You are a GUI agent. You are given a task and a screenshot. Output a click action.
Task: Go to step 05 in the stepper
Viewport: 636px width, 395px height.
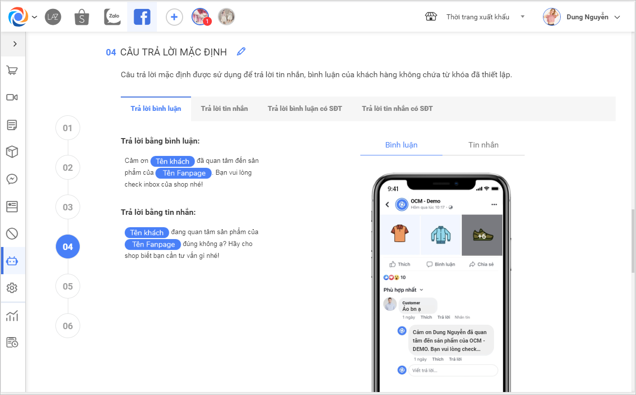[x=68, y=286]
